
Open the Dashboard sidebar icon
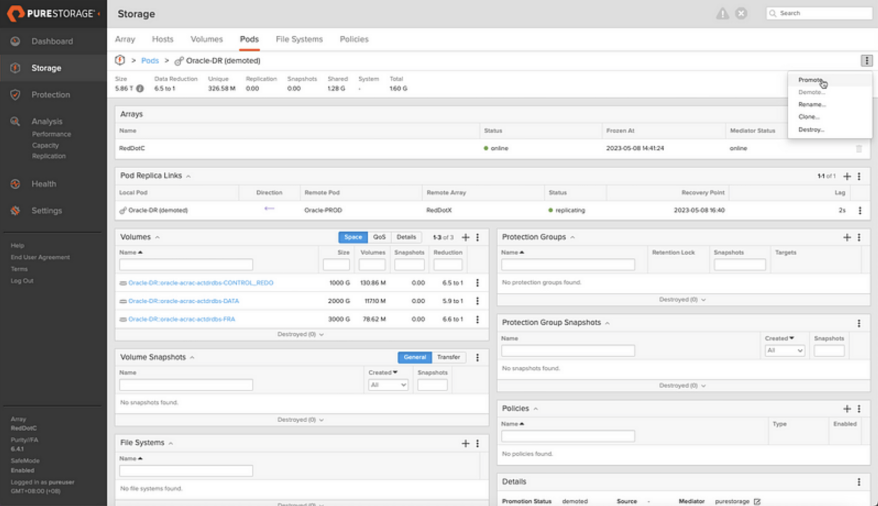click(16, 41)
